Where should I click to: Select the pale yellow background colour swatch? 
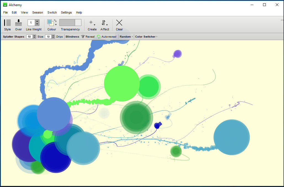point(52,24)
